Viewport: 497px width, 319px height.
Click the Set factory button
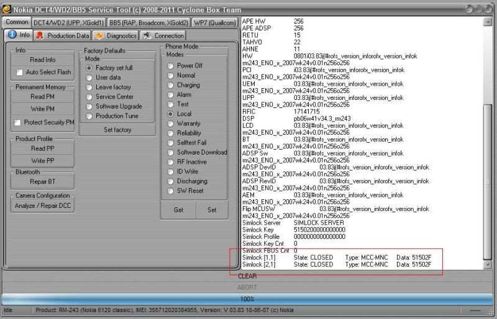pos(117,130)
